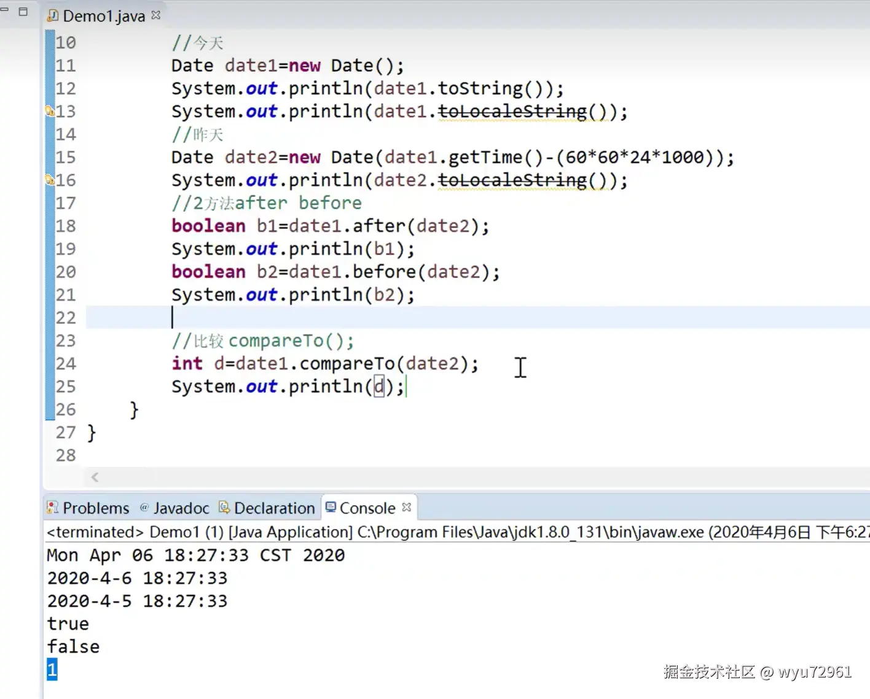This screenshot has height=699, width=870.
Task: Click the Declaration view icon
Action: tap(224, 507)
